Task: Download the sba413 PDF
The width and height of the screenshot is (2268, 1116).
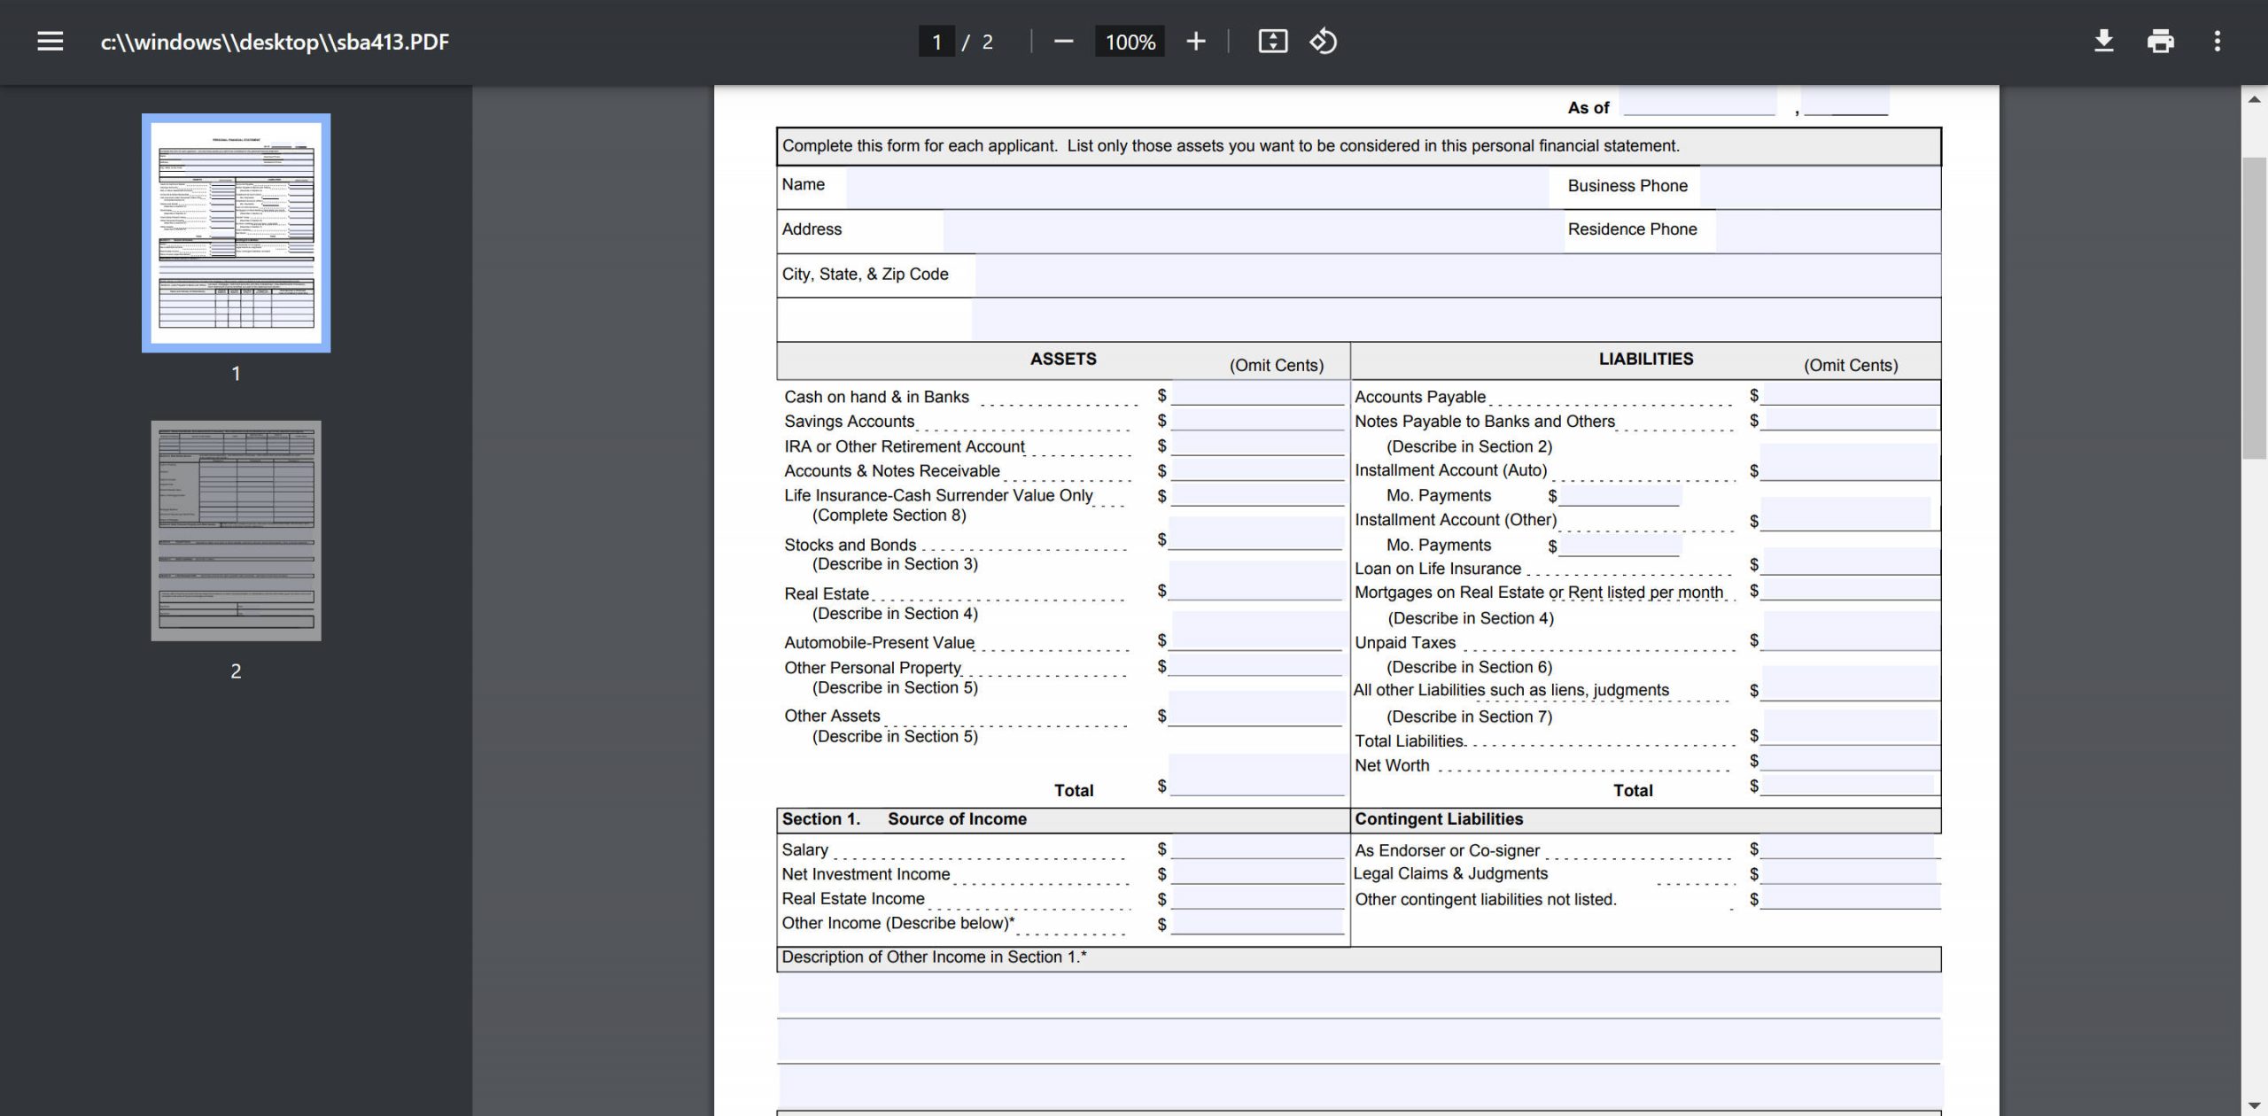Action: (x=2104, y=42)
